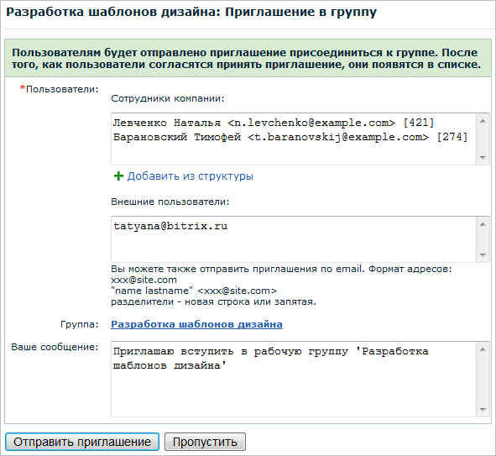The image size is (496, 456).
Task: Click up arrow of external users scrollbar
Action: 483,224
